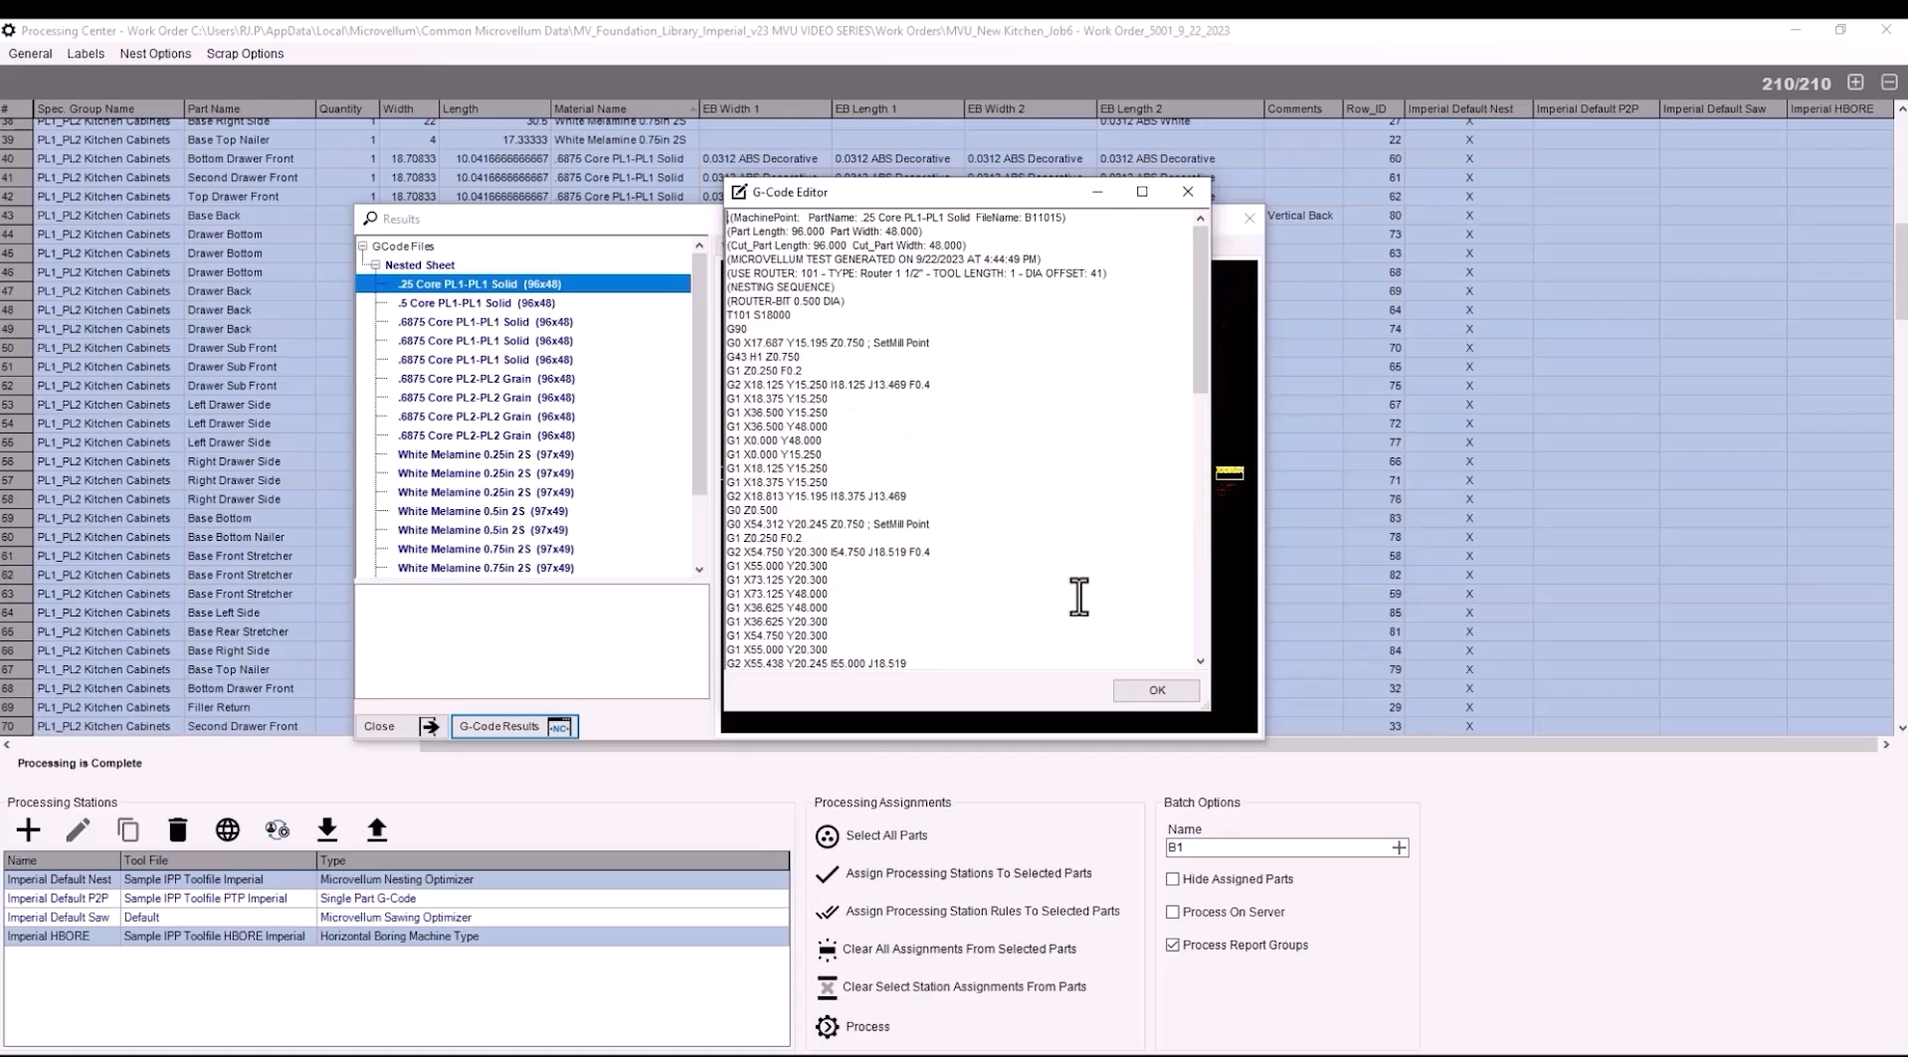The height and width of the screenshot is (1057, 1908).
Task: Click OK in the G-Code Editor
Action: tap(1156, 690)
